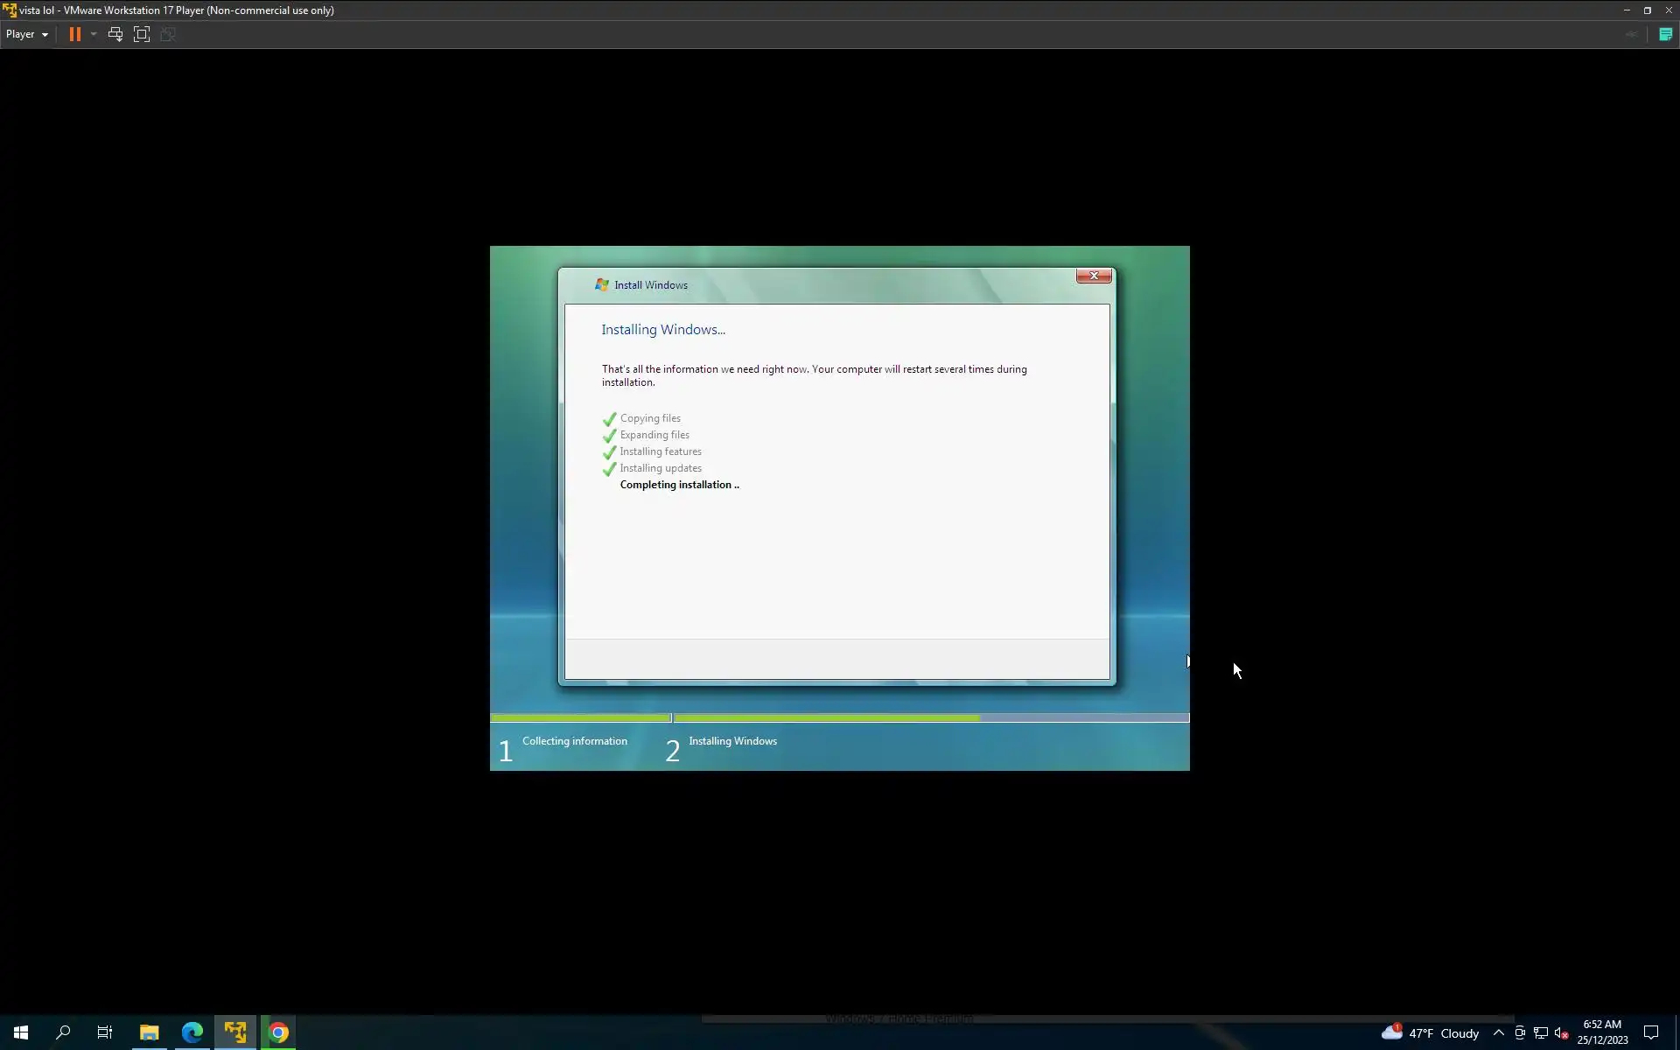Enter full screen mode

coord(142,34)
